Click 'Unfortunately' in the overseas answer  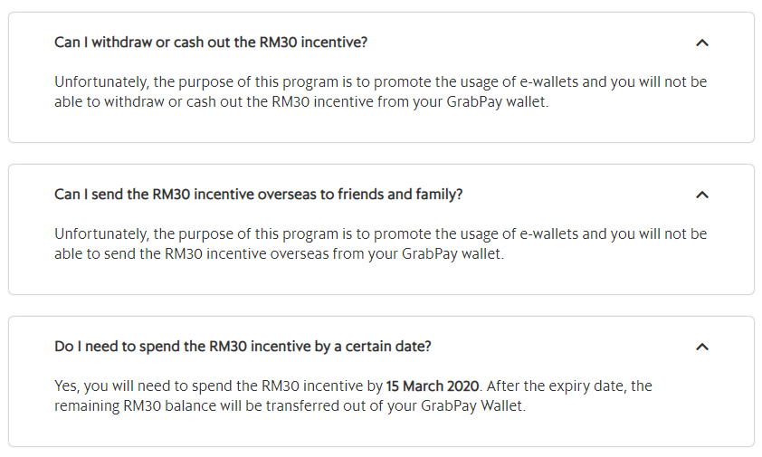click(100, 233)
